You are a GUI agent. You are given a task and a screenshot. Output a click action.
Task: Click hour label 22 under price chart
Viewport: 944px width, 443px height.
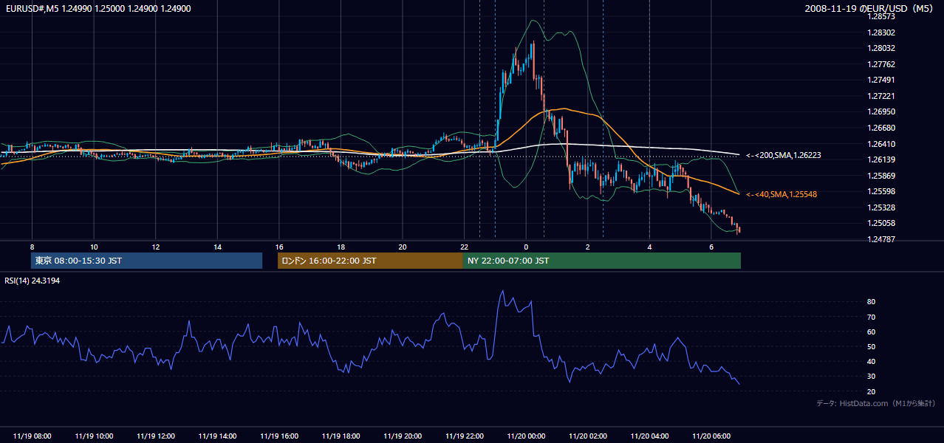click(465, 247)
